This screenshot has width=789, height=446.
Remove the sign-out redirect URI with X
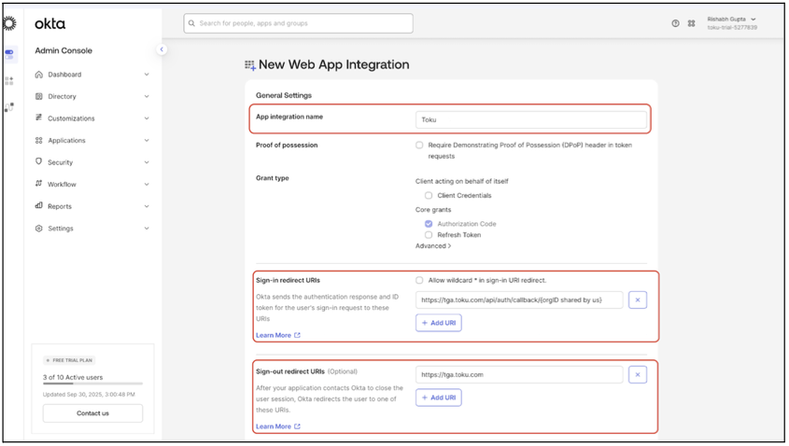click(x=638, y=374)
